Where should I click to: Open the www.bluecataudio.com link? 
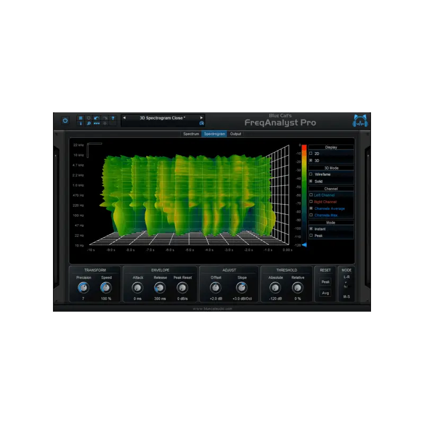(x=213, y=308)
